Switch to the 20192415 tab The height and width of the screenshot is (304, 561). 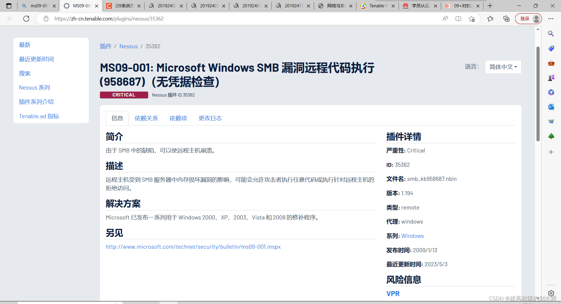292,6
